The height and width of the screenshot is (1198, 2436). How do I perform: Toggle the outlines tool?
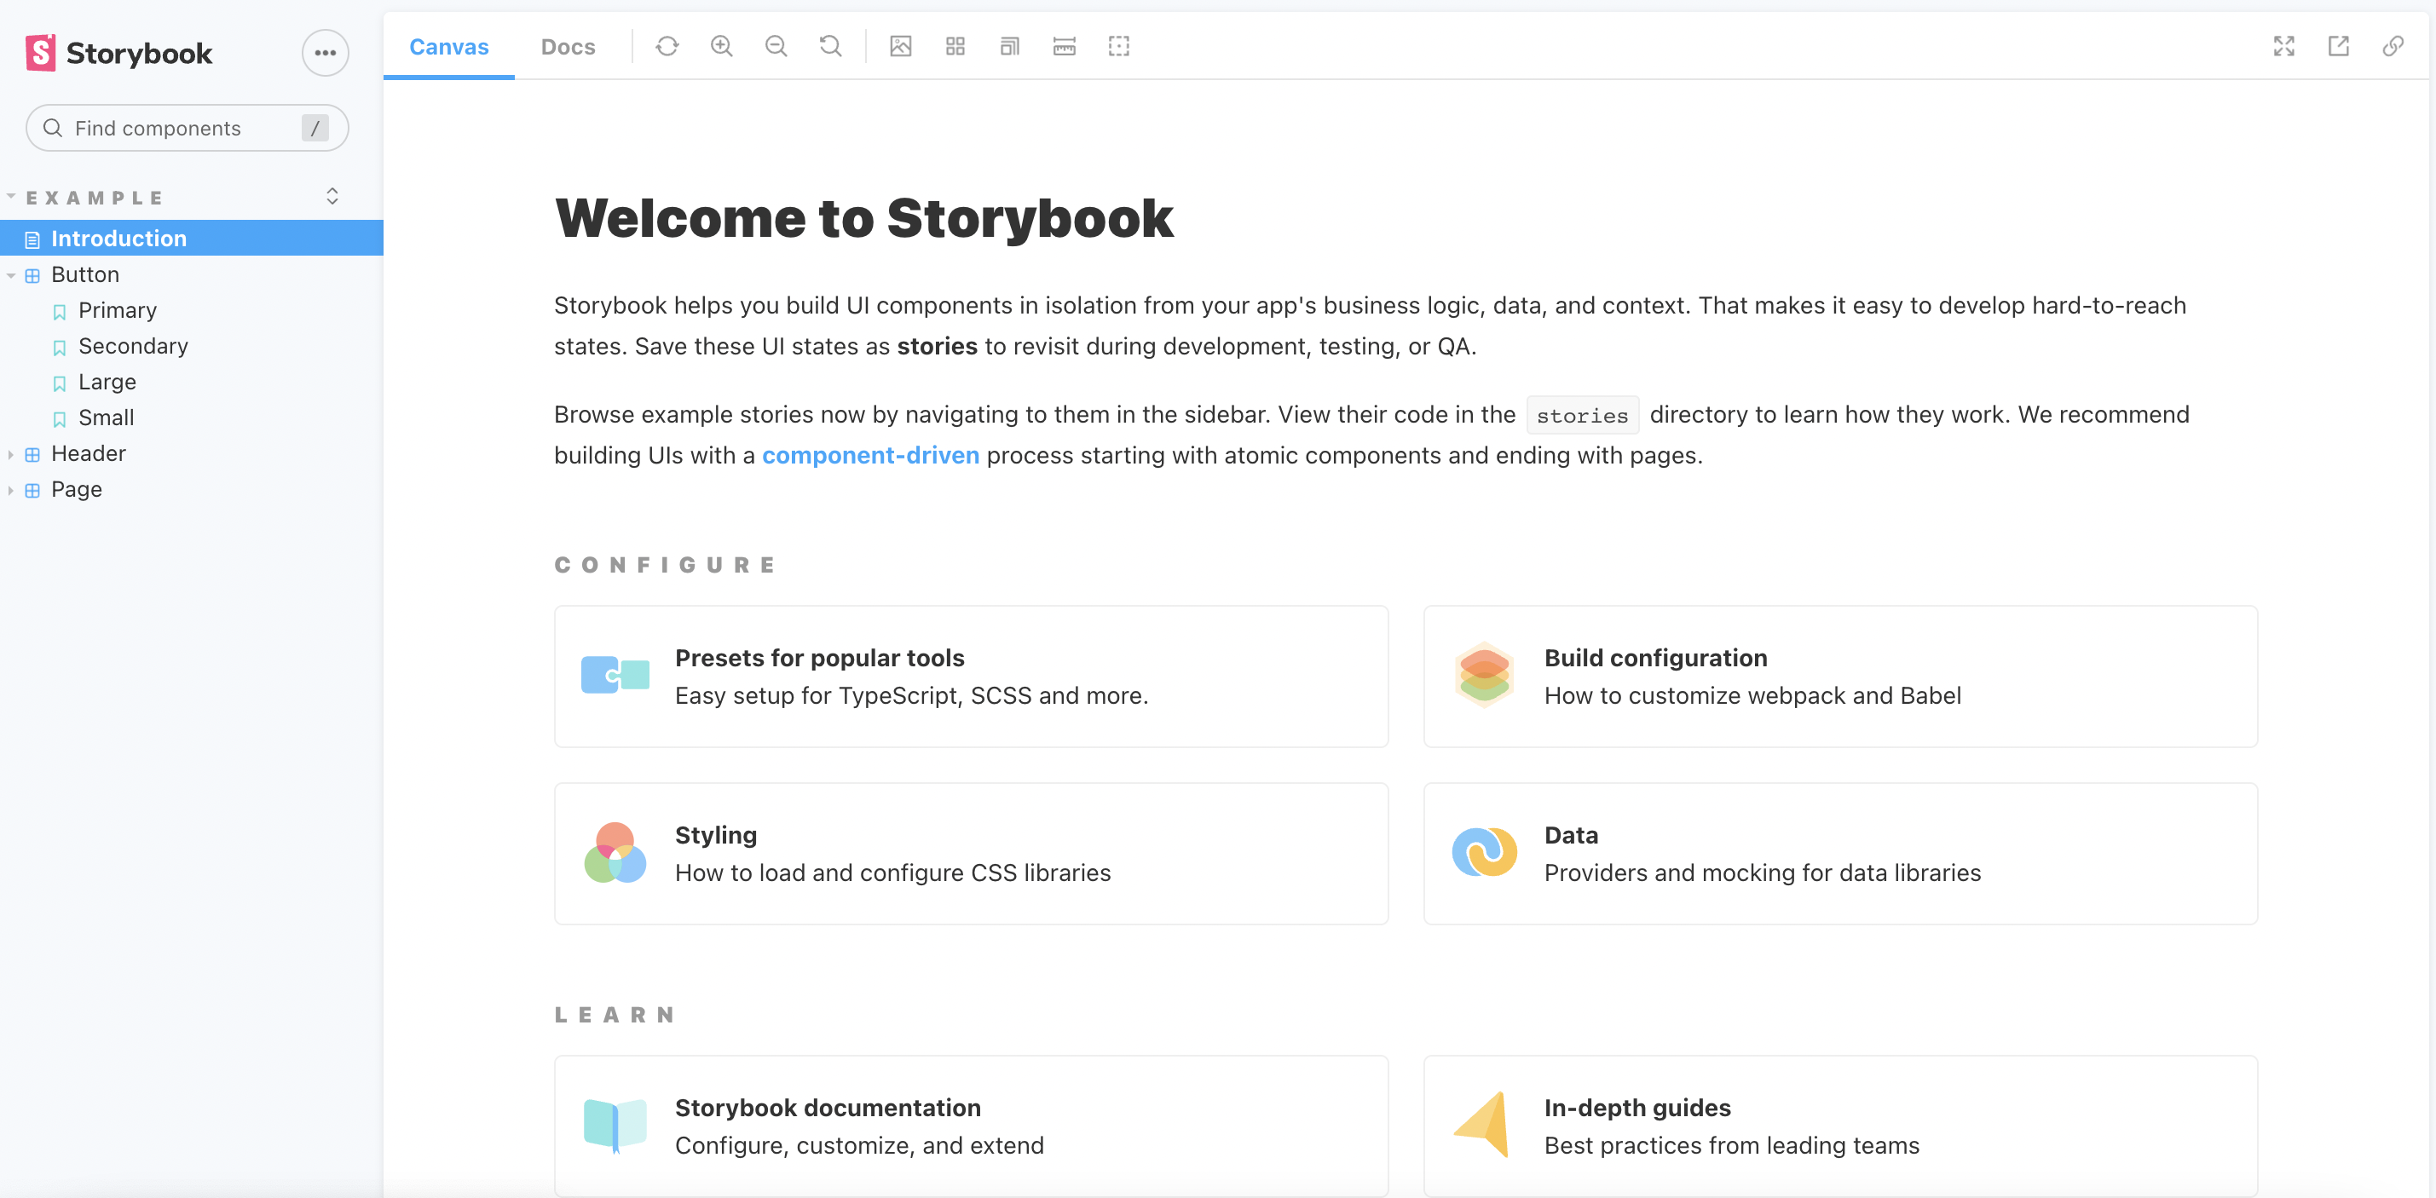point(1119,46)
